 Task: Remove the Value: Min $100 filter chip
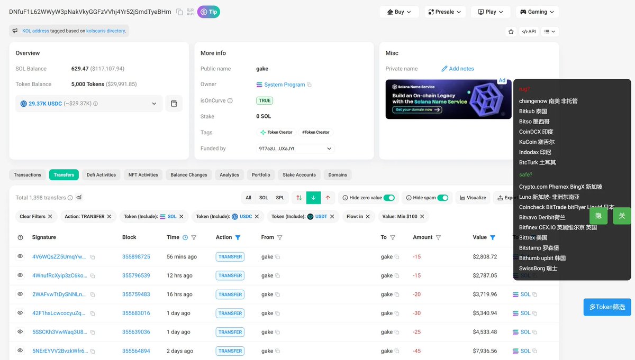click(x=422, y=216)
